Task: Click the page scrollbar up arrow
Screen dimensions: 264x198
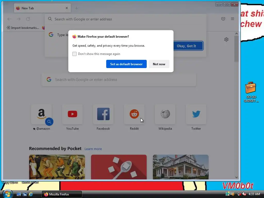Action: tap(236, 34)
